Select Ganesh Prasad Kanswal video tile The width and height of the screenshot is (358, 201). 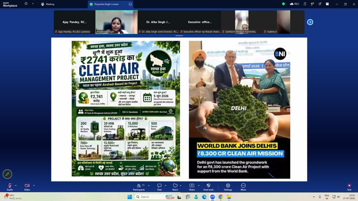click(x=242, y=22)
